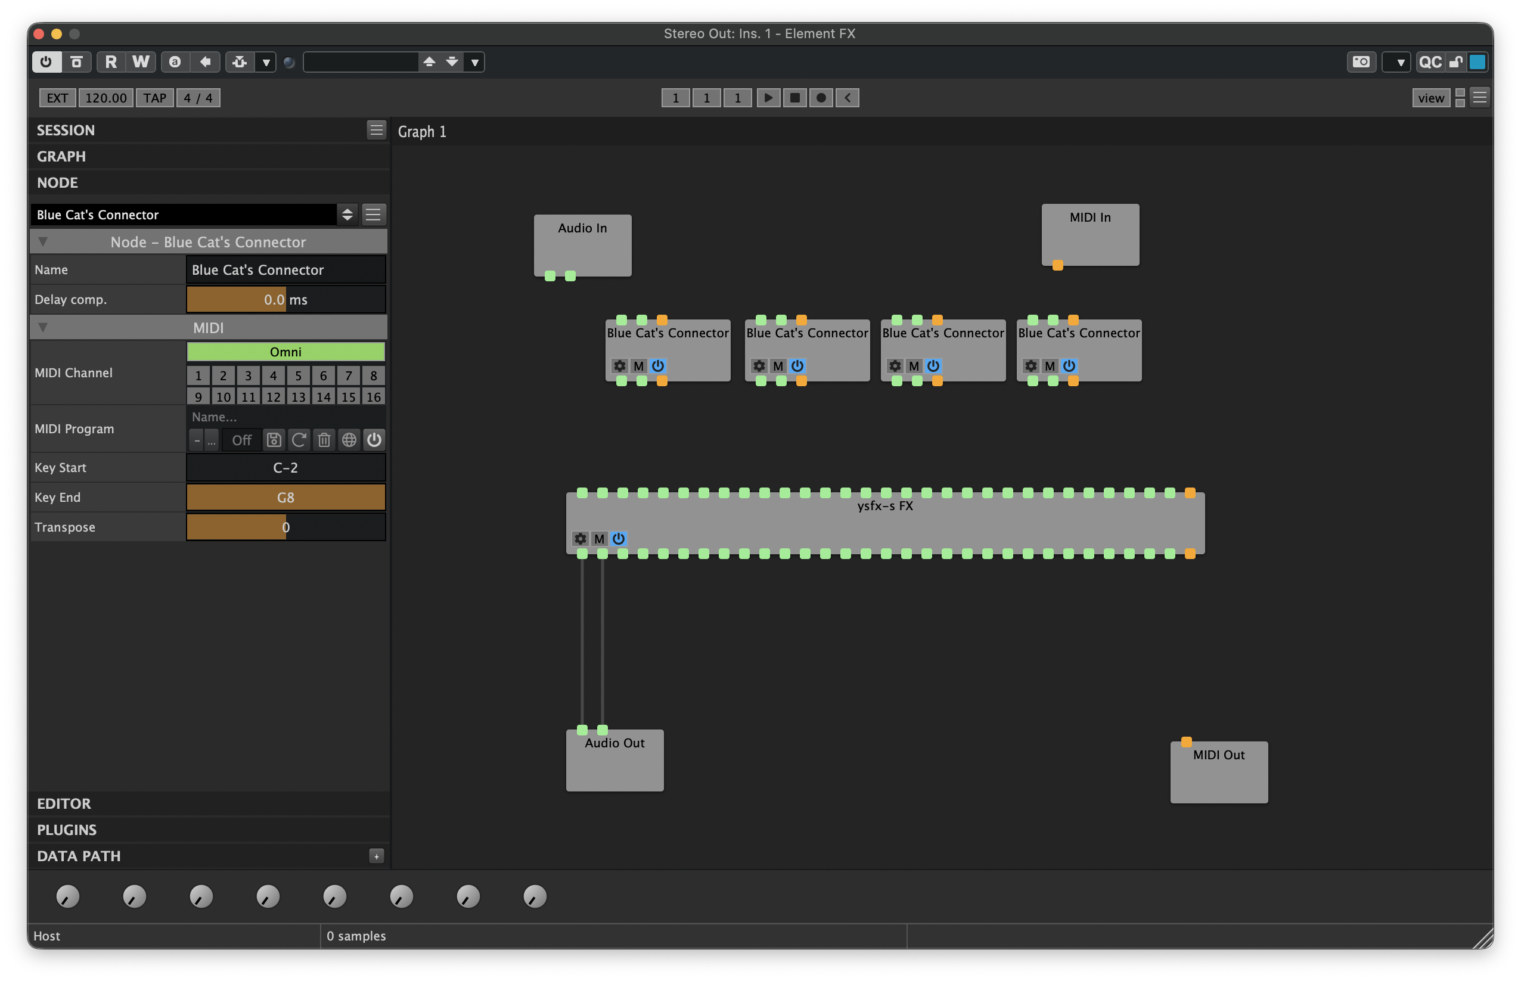This screenshot has height=981, width=1521.
Task: Select the MIDI Out node
Action: coord(1219,772)
